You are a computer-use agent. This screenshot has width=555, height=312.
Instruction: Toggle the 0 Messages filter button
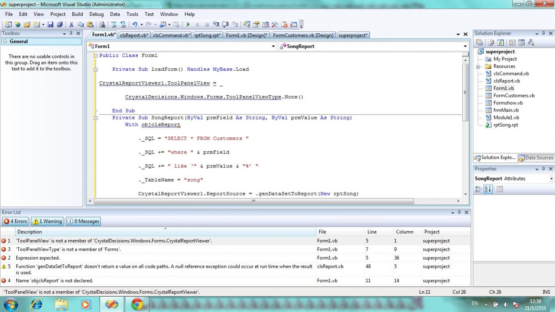click(x=83, y=221)
